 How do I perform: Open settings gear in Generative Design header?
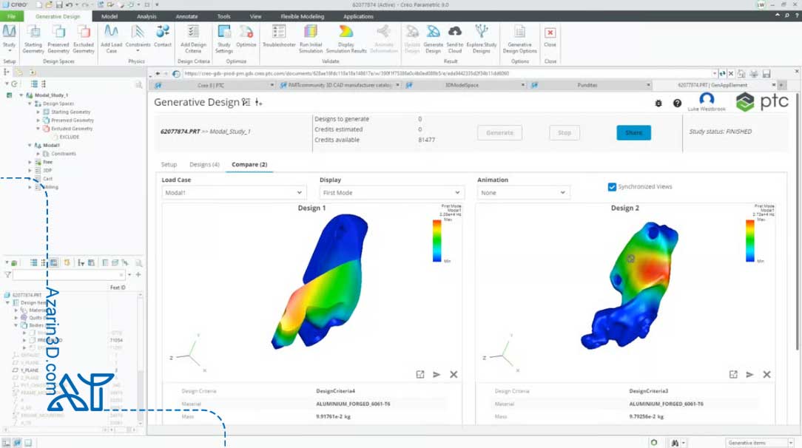coord(658,103)
